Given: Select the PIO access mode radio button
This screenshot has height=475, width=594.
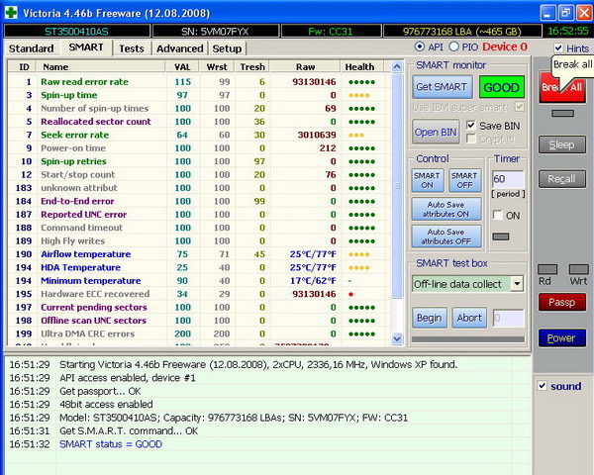Looking at the screenshot, I should 454,47.
